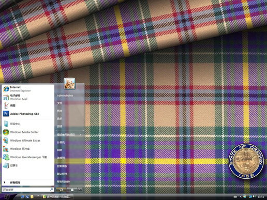Open shutdown options arrow menu
The height and width of the screenshot is (200, 267).
[x=80, y=190]
